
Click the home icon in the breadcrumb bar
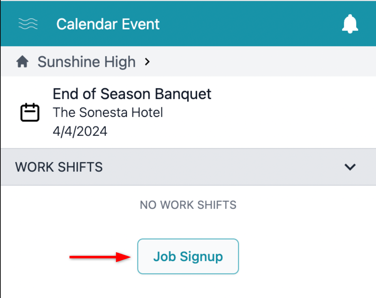click(23, 61)
